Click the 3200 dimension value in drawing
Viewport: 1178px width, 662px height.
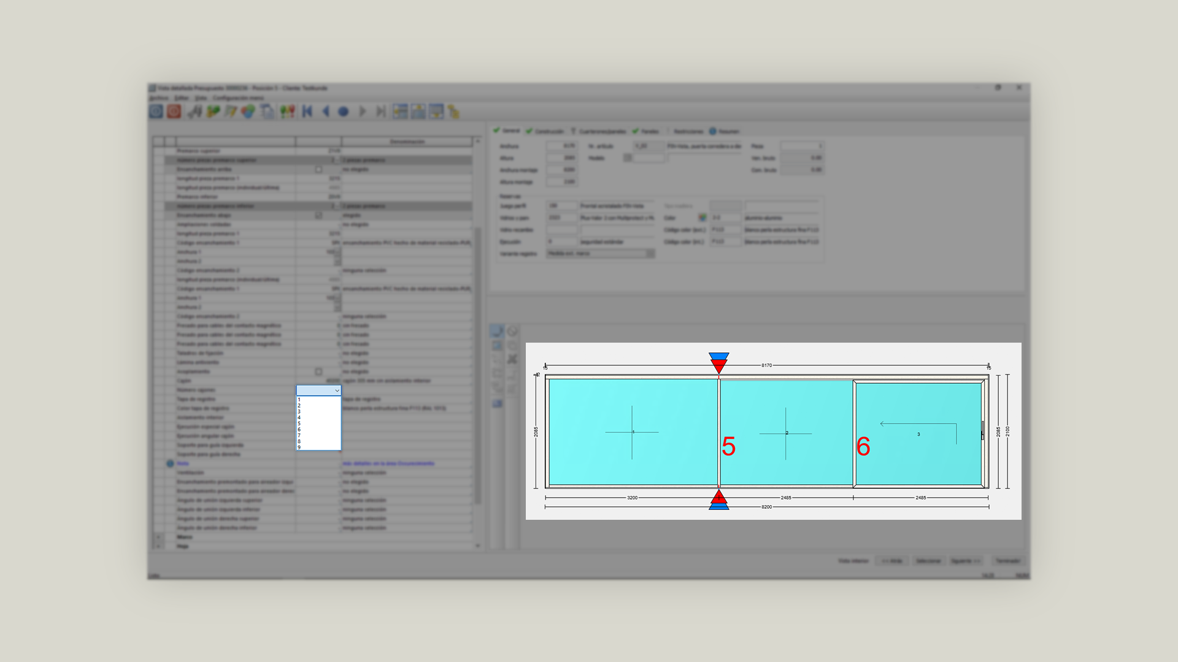click(632, 498)
